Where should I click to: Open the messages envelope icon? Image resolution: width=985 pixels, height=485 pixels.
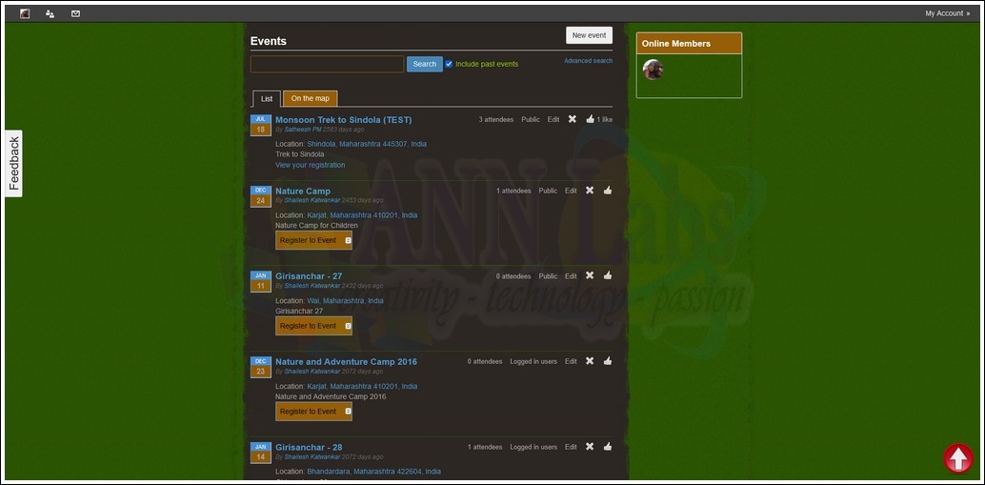[76, 13]
